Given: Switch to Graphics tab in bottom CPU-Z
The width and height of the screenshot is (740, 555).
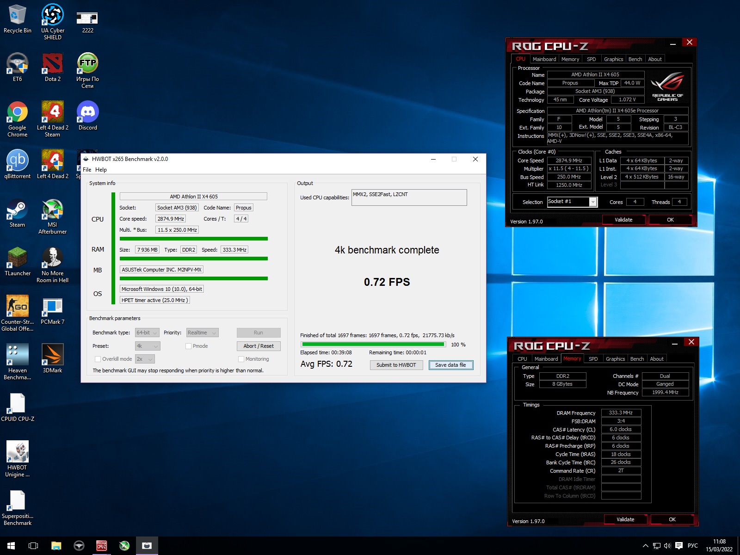Looking at the screenshot, I should coord(615,359).
